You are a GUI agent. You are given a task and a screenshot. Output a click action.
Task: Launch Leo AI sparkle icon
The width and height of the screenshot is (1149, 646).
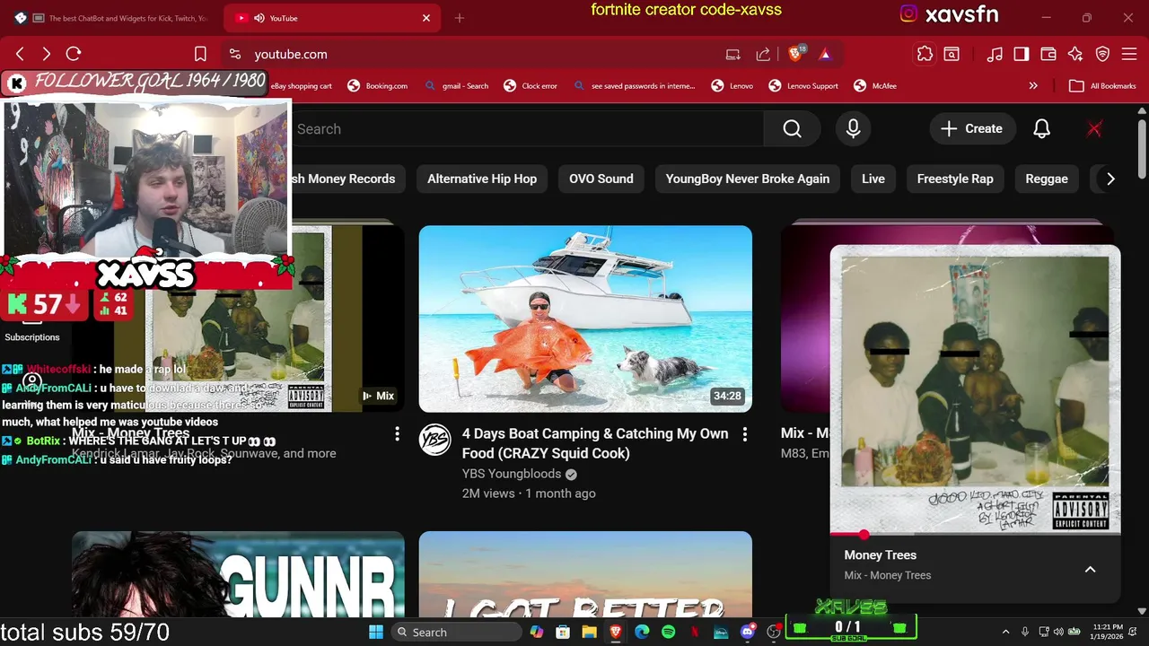tap(1075, 54)
